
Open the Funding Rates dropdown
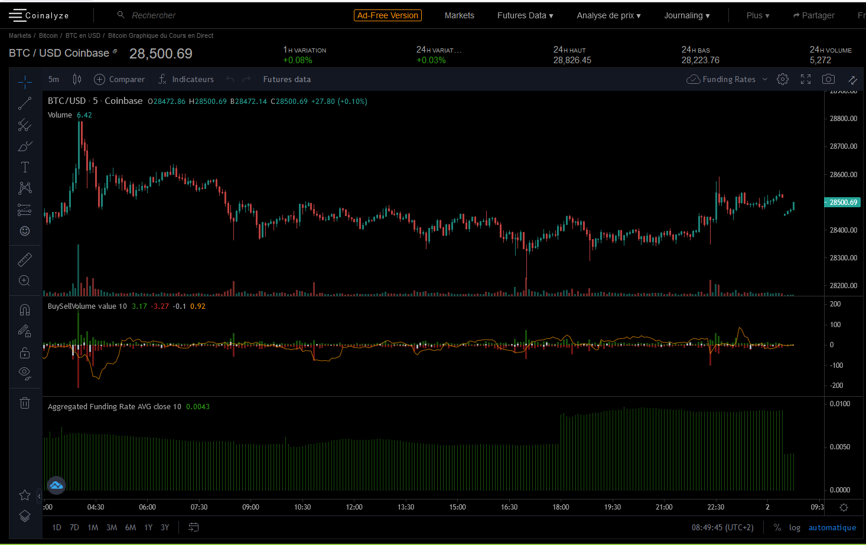click(727, 79)
